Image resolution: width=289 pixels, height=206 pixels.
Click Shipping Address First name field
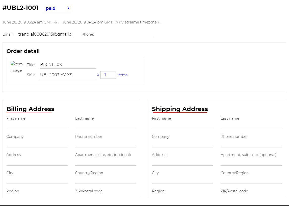tap(182, 125)
